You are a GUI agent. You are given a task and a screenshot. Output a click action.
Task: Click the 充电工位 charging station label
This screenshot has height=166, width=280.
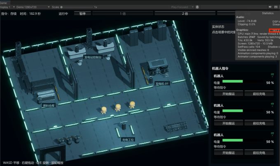(128, 140)
